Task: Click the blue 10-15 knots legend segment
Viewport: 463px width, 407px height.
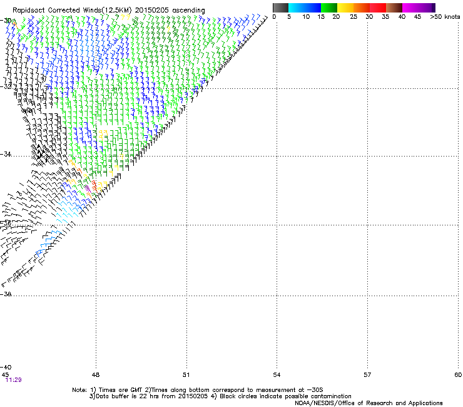Action: [x=313, y=8]
